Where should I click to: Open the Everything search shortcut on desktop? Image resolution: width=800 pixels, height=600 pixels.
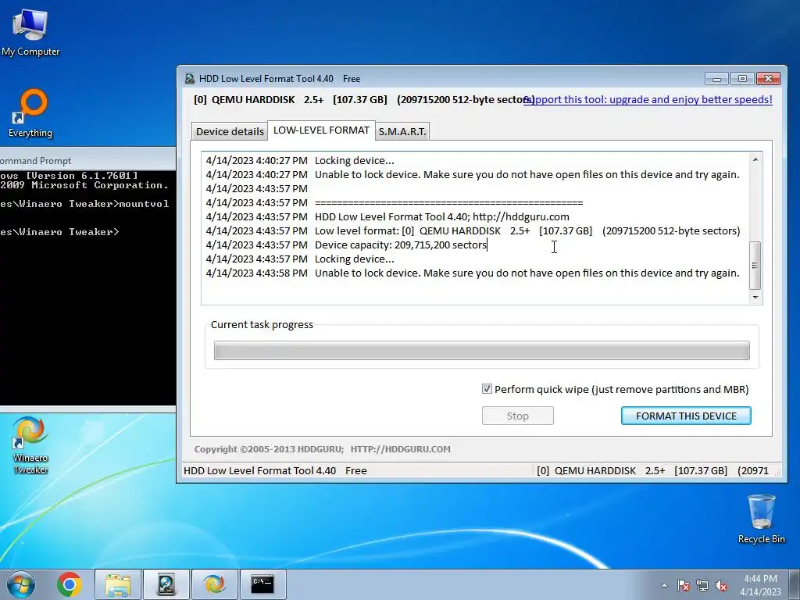(x=30, y=113)
